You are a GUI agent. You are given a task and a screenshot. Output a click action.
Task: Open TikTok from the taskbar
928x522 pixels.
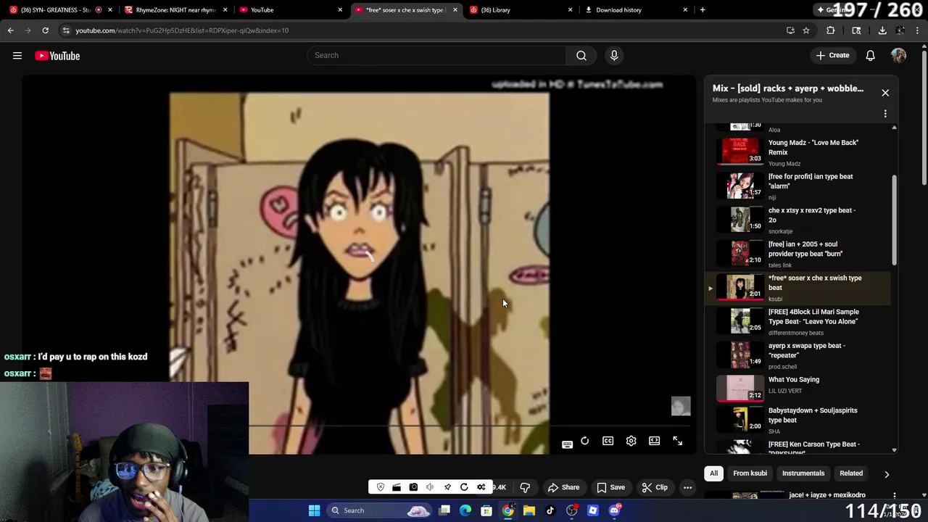tap(550, 510)
